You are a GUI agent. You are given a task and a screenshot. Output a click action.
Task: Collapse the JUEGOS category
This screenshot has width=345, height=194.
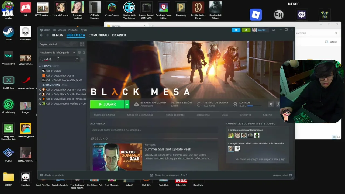pyautogui.click(x=40, y=66)
